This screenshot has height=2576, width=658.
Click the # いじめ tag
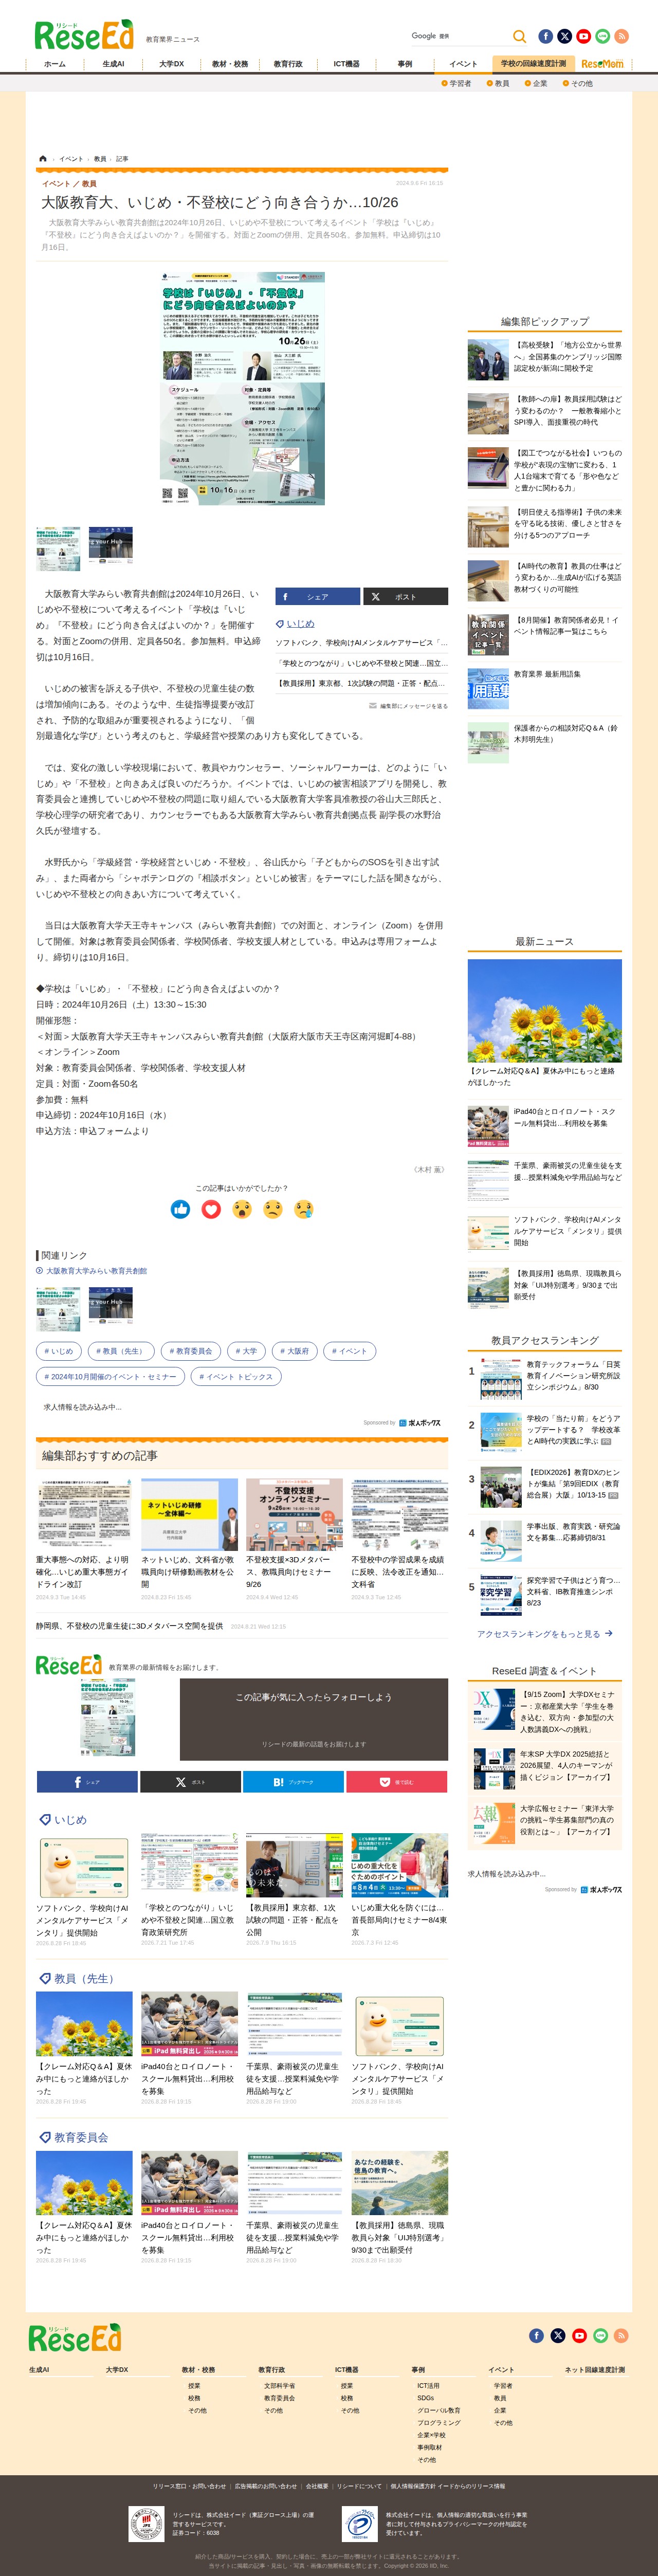58,1351
